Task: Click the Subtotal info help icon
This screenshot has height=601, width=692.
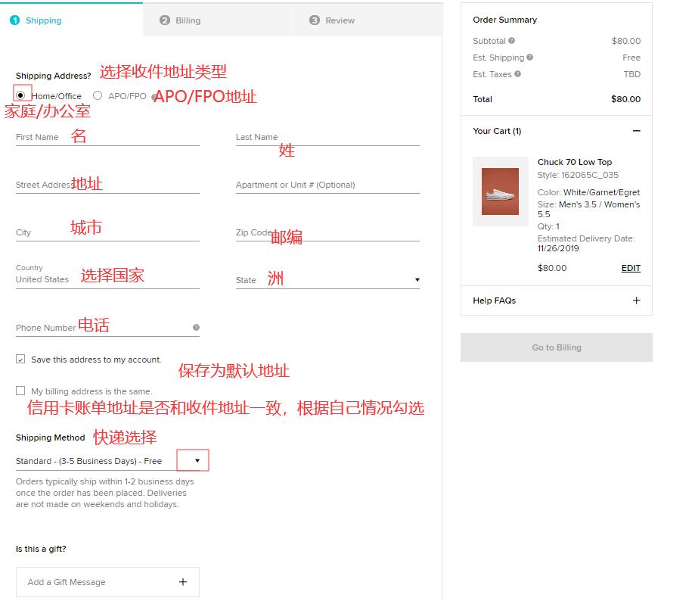Action: click(x=512, y=41)
